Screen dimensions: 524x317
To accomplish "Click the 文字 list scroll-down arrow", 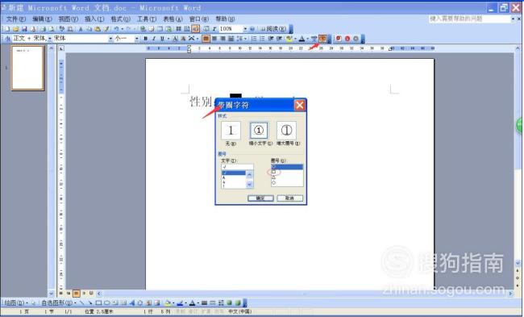I will [x=250, y=184].
